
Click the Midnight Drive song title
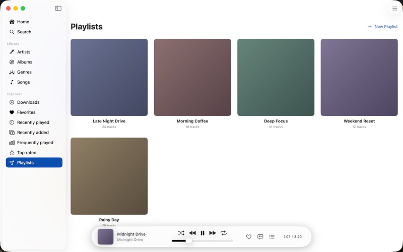[131, 234]
